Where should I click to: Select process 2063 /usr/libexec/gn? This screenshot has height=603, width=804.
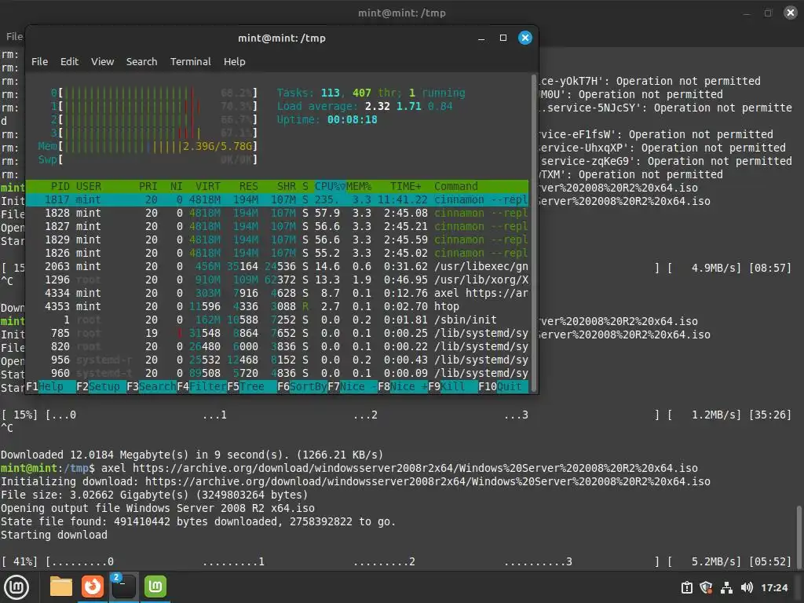(x=277, y=266)
